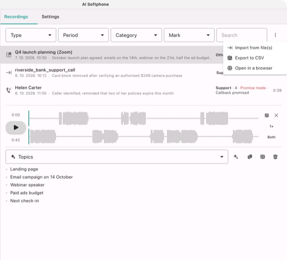This screenshot has width=287, height=260.
Task: Select the Helen Carter recording
Action: coord(143,90)
